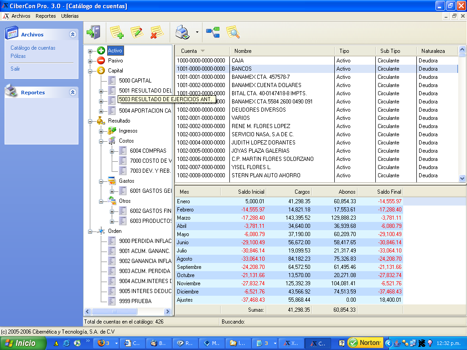Open the printer dropdown arrow
467x350 pixels.
(x=197, y=32)
